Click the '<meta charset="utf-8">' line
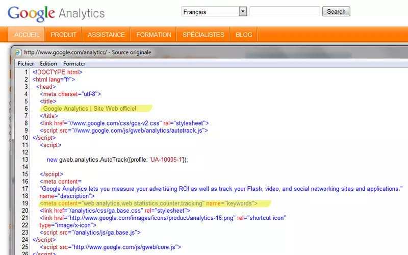Screen dimensions: 408x255 click(70, 94)
